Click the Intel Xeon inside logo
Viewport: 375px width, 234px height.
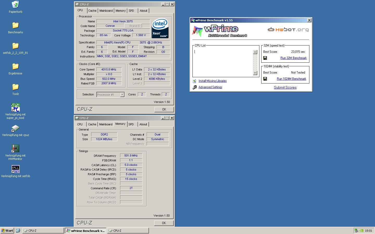point(160,28)
